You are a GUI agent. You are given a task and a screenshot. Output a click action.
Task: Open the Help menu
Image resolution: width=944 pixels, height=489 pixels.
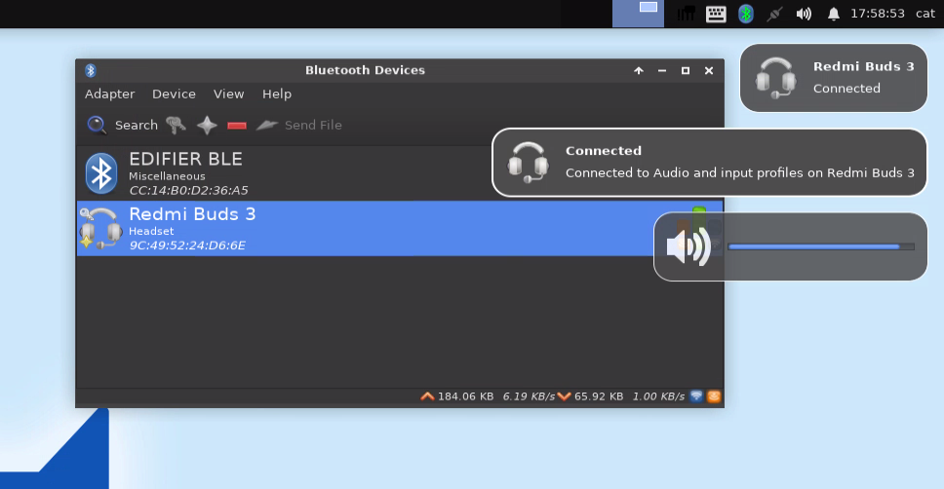click(x=277, y=94)
